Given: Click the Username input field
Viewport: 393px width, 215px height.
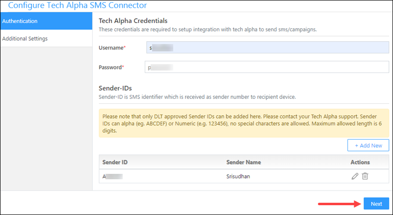Looking at the screenshot, I should (268, 48).
